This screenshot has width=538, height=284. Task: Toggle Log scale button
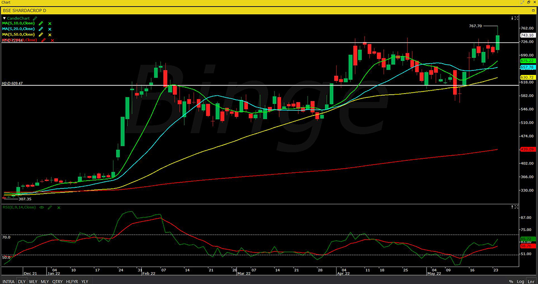pyautogui.click(x=520, y=281)
